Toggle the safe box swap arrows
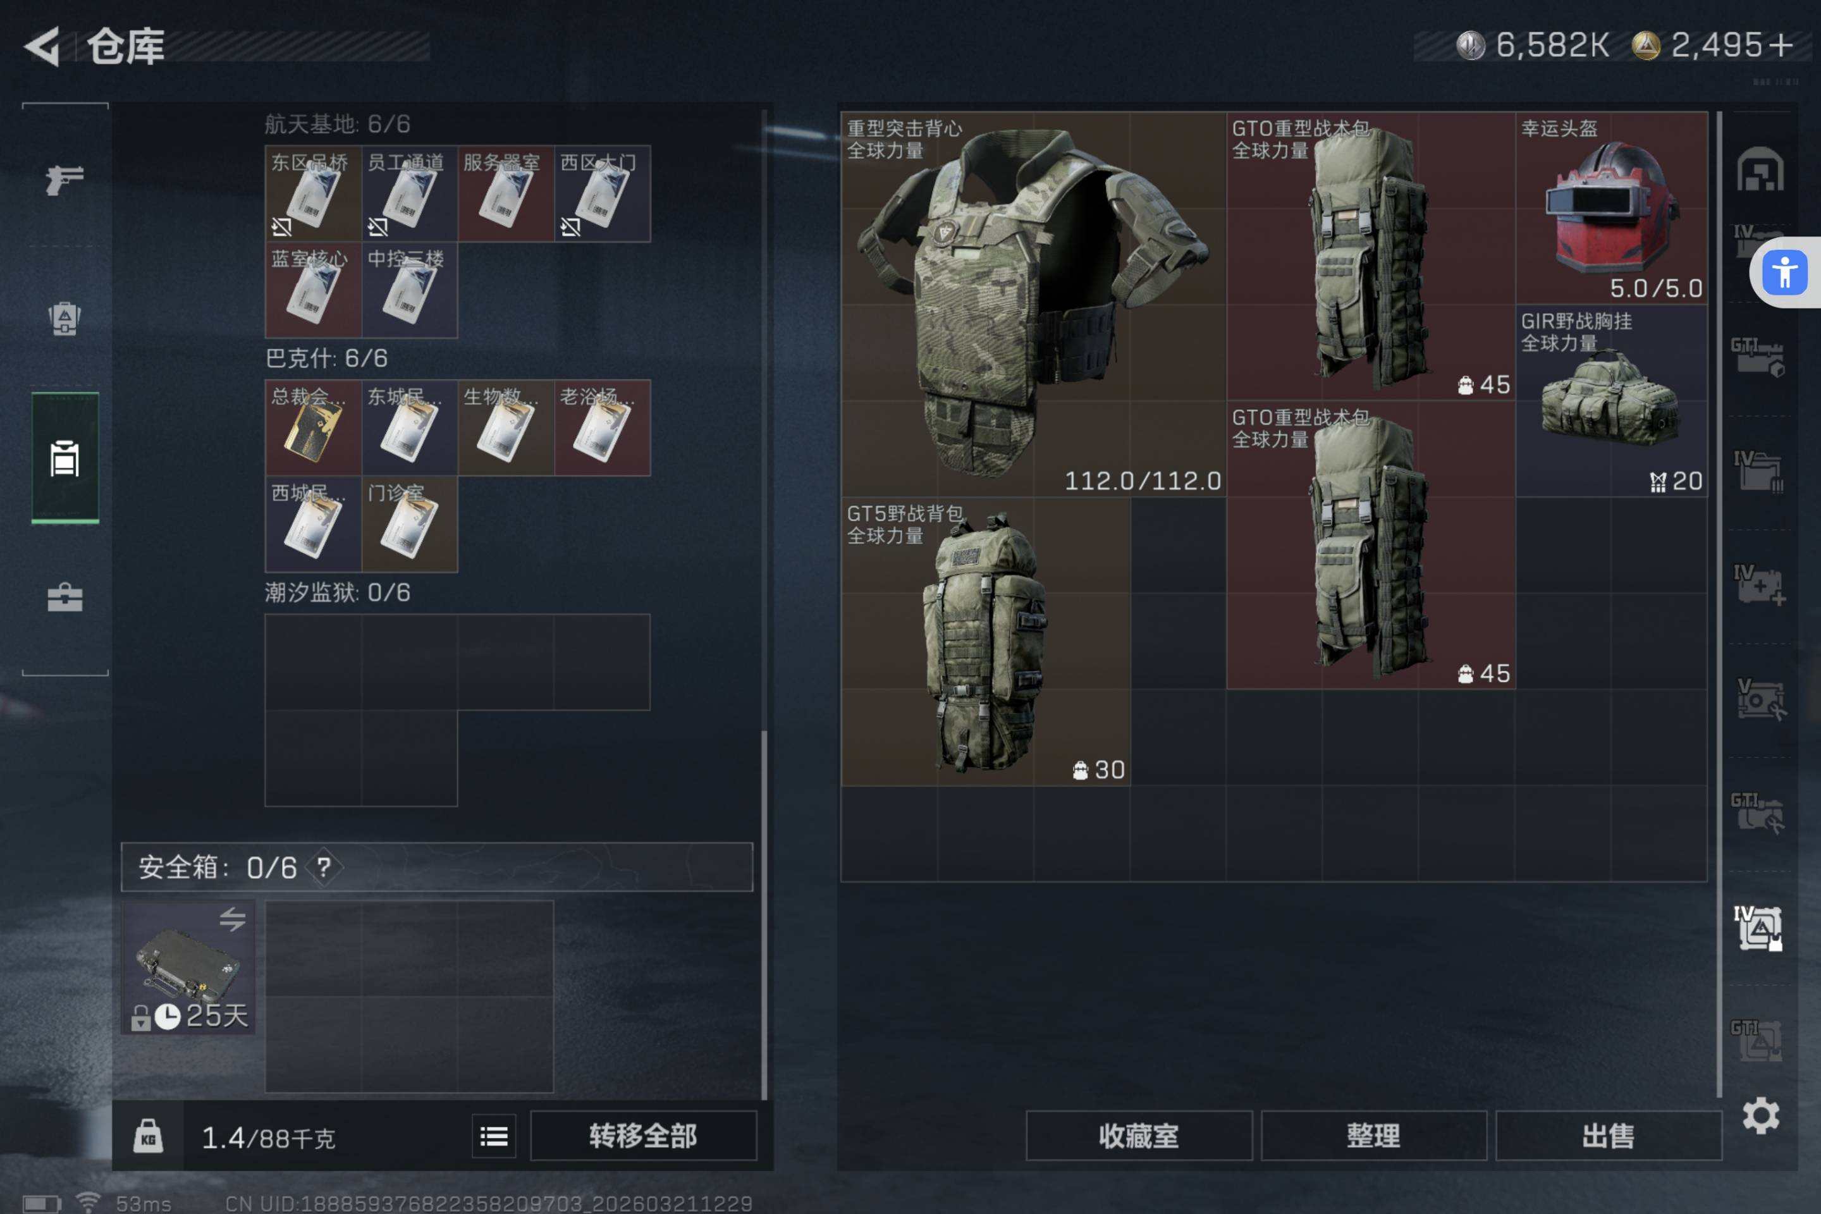The width and height of the screenshot is (1821, 1214). click(232, 919)
